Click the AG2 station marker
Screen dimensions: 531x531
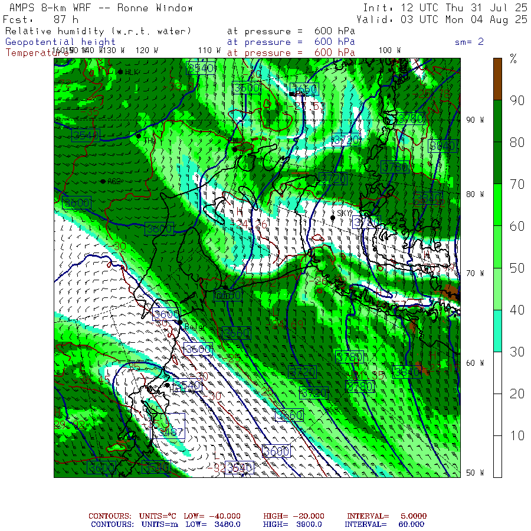point(103,182)
